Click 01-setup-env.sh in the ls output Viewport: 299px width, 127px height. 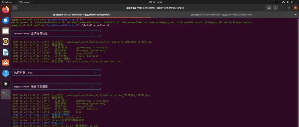coord(22,22)
